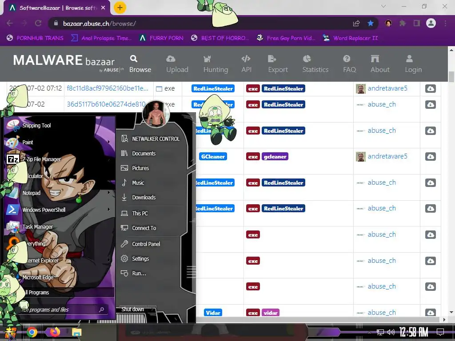Download the GCleaner sample row
Image resolution: width=455 pixels, height=341 pixels.
click(430, 157)
